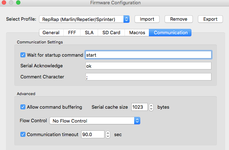Go to the SD Card tab
Image resolution: width=229 pixels, height=150 pixels.
[x=111, y=32]
